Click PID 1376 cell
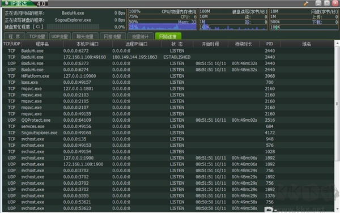 pyautogui.click(x=270, y=195)
